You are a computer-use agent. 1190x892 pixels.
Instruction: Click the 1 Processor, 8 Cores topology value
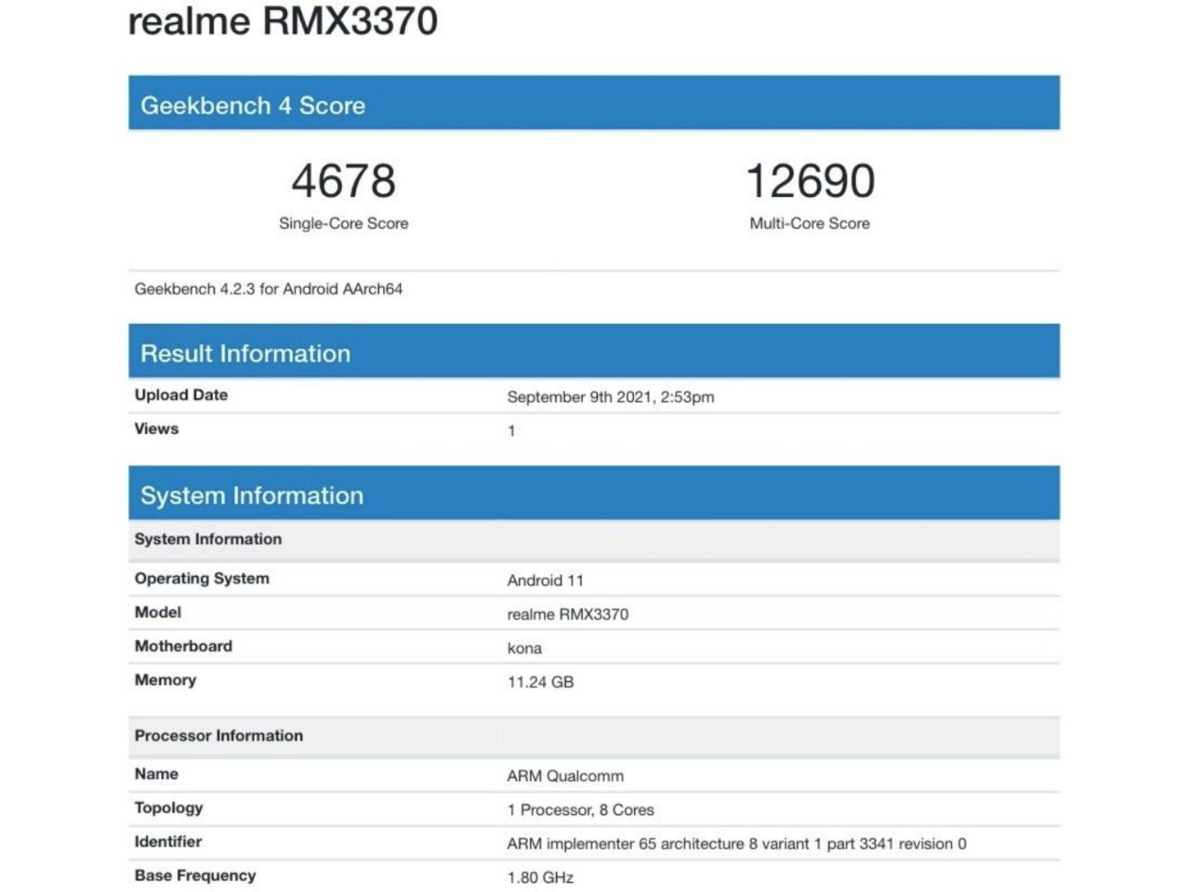point(580,809)
